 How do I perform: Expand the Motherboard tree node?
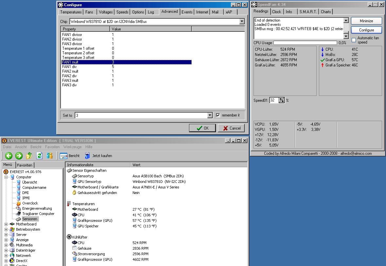tap(6, 224)
